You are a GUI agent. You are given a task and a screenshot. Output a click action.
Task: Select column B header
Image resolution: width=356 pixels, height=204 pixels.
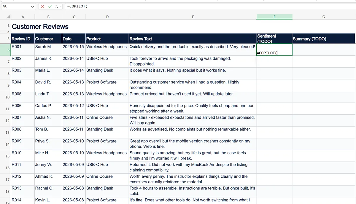[48, 17]
